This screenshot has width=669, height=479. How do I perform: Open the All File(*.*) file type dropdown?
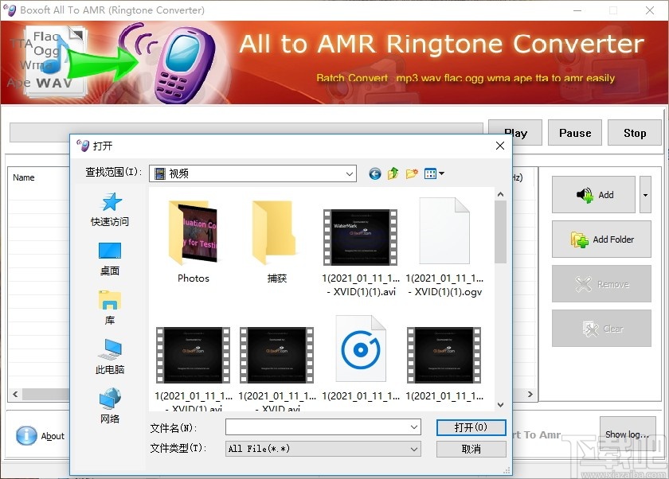coord(413,449)
